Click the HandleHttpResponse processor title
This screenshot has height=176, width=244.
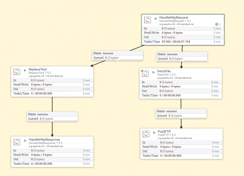coord(44,140)
